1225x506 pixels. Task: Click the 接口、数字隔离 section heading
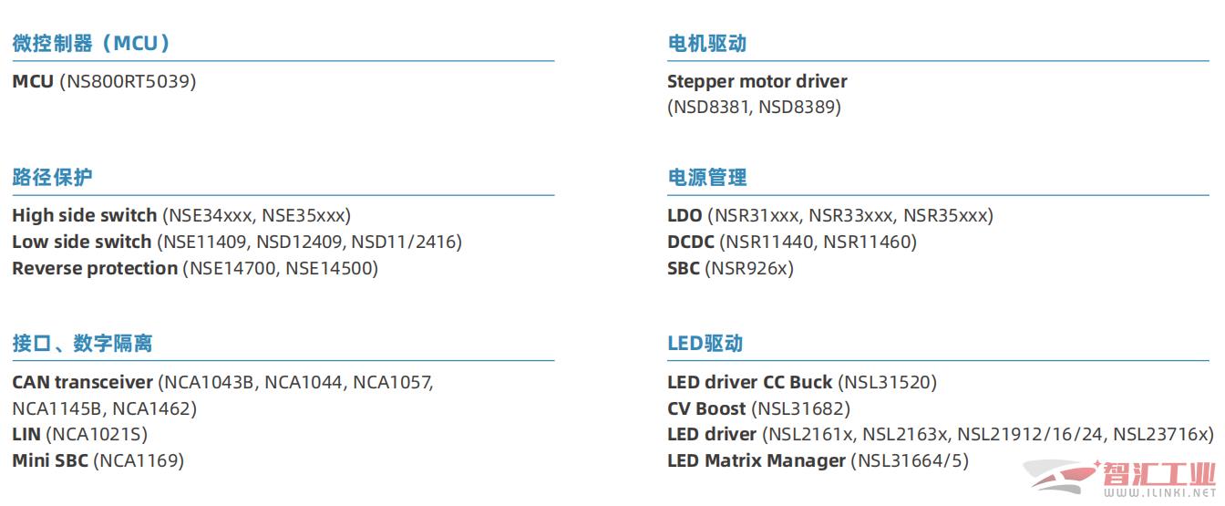[x=82, y=343]
